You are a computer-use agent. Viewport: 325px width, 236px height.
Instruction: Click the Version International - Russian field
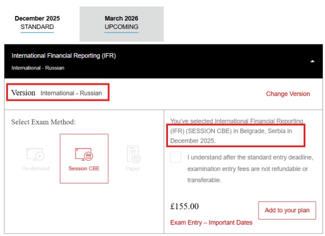click(x=56, y=93)
